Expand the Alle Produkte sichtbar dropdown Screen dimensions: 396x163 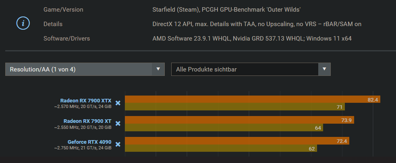(251, 69)
